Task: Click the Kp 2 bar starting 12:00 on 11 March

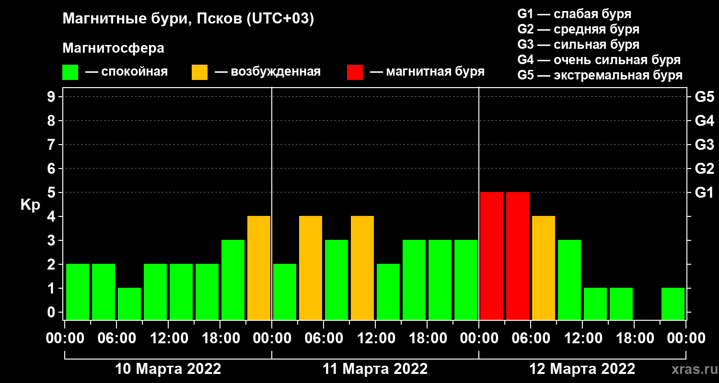Action: click(x=388, y=292)
